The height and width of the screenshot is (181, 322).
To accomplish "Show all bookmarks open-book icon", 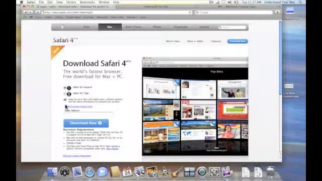I will pos(25,18).
